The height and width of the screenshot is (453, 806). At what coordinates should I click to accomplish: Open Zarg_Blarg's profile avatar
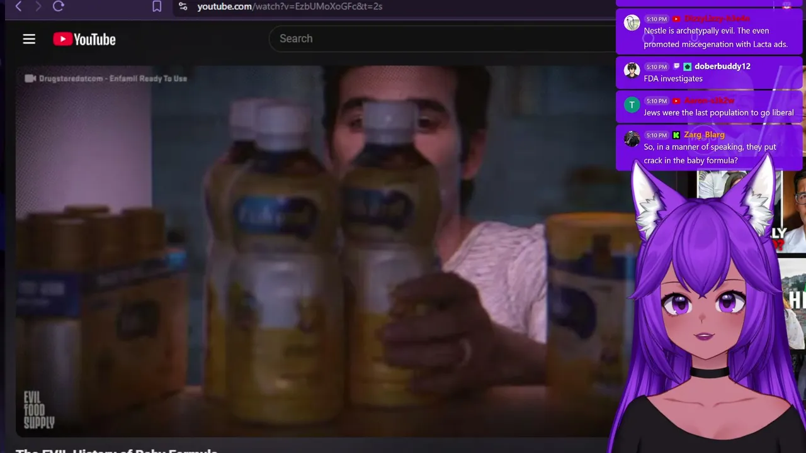(632, 138)
